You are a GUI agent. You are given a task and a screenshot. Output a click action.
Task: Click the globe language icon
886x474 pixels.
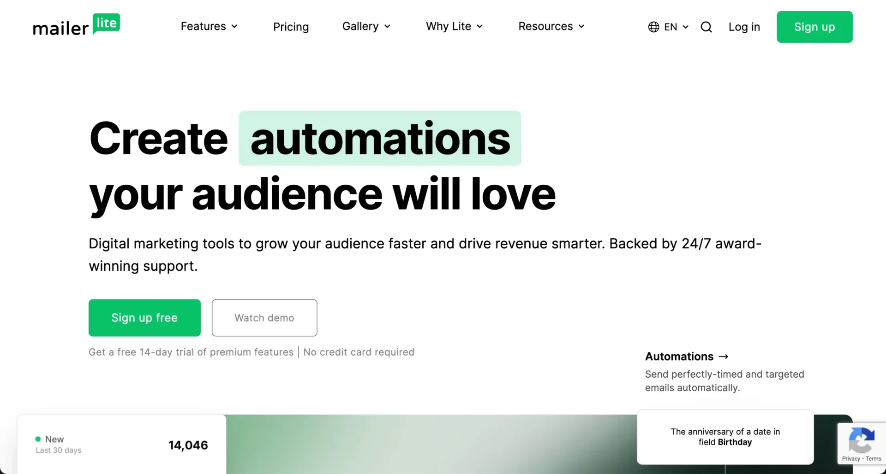(x=653, y=27)
